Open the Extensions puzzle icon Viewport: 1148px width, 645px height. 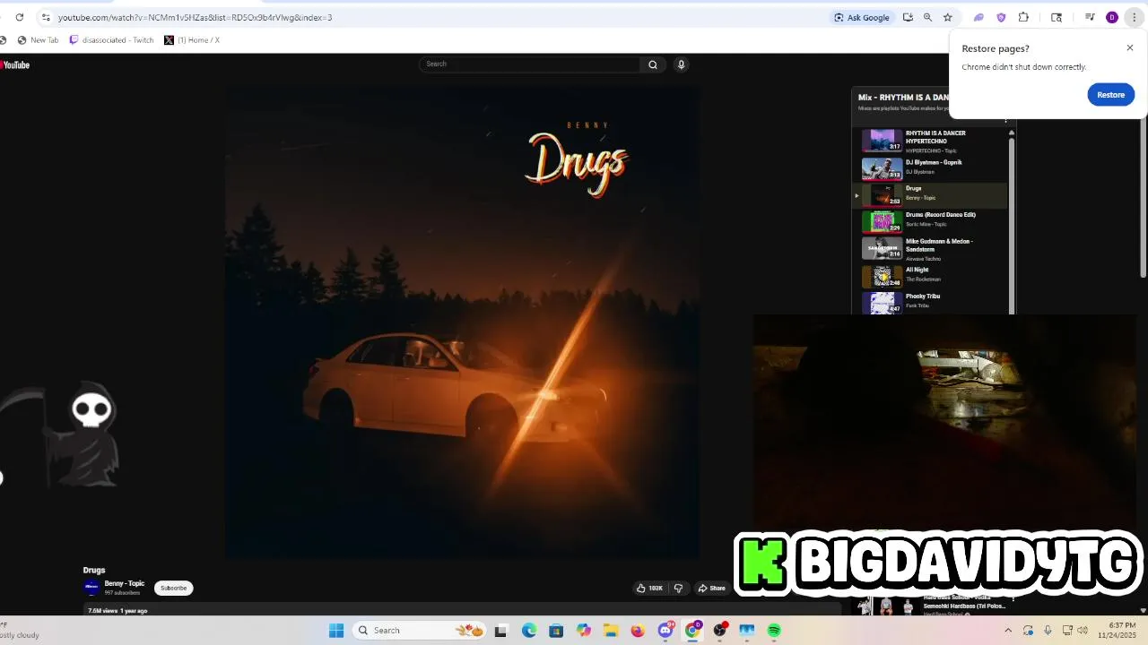click(x=1023, y=17)
